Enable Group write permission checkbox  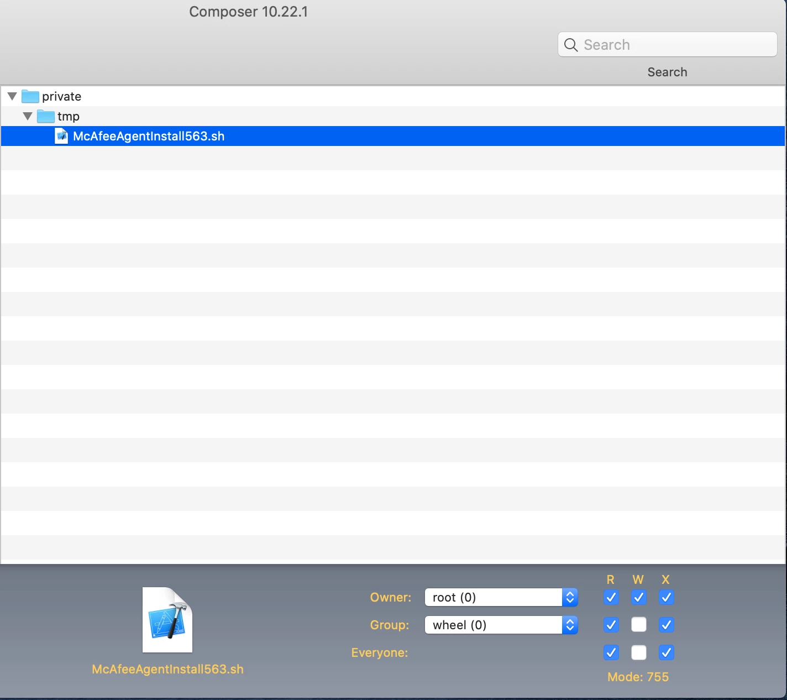click(x=638, y=625)
